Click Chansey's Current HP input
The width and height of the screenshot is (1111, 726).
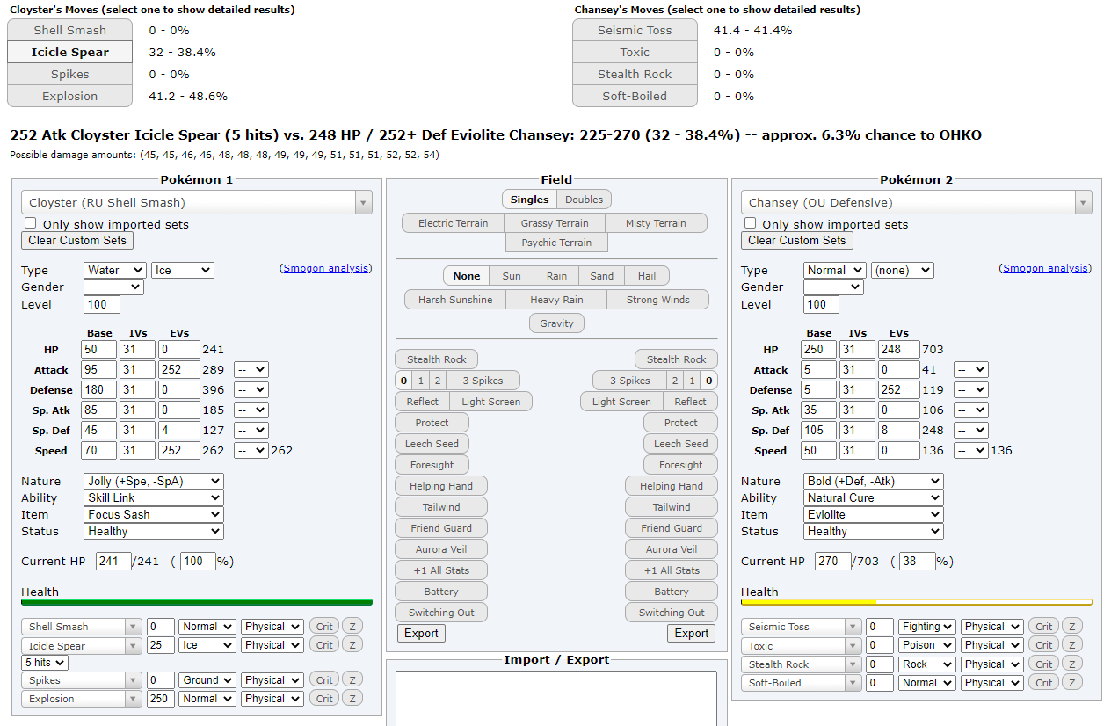[832, 561]
